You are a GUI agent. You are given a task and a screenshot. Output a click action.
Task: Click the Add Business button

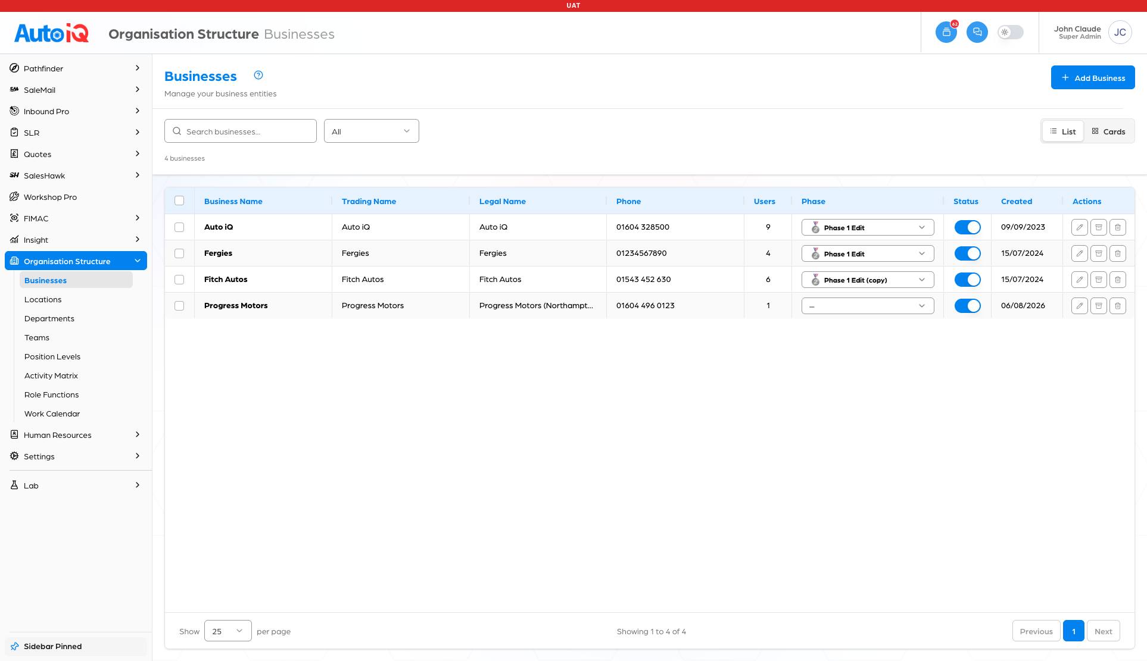coord(1093,77)
